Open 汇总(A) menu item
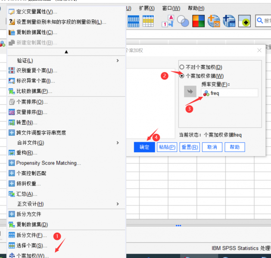Image resolution: width=271 pixels, height=258 pixels. [66, 194]
